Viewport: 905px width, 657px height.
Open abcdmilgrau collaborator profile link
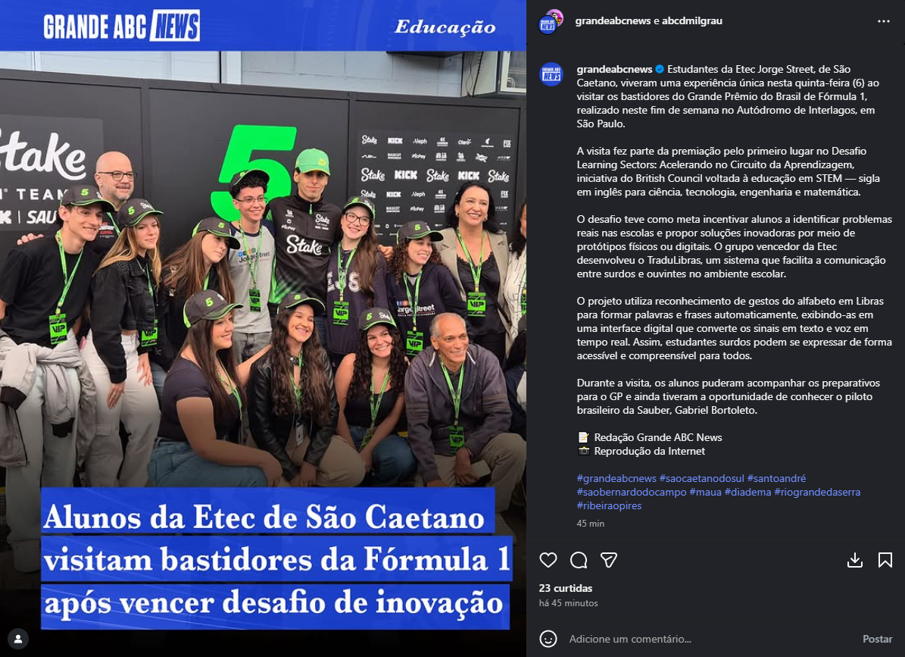point(692,20)
